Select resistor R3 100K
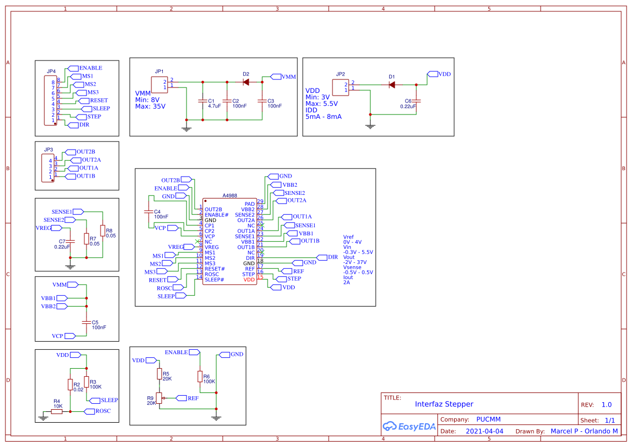The image size is (632, 447). [87, 382]
